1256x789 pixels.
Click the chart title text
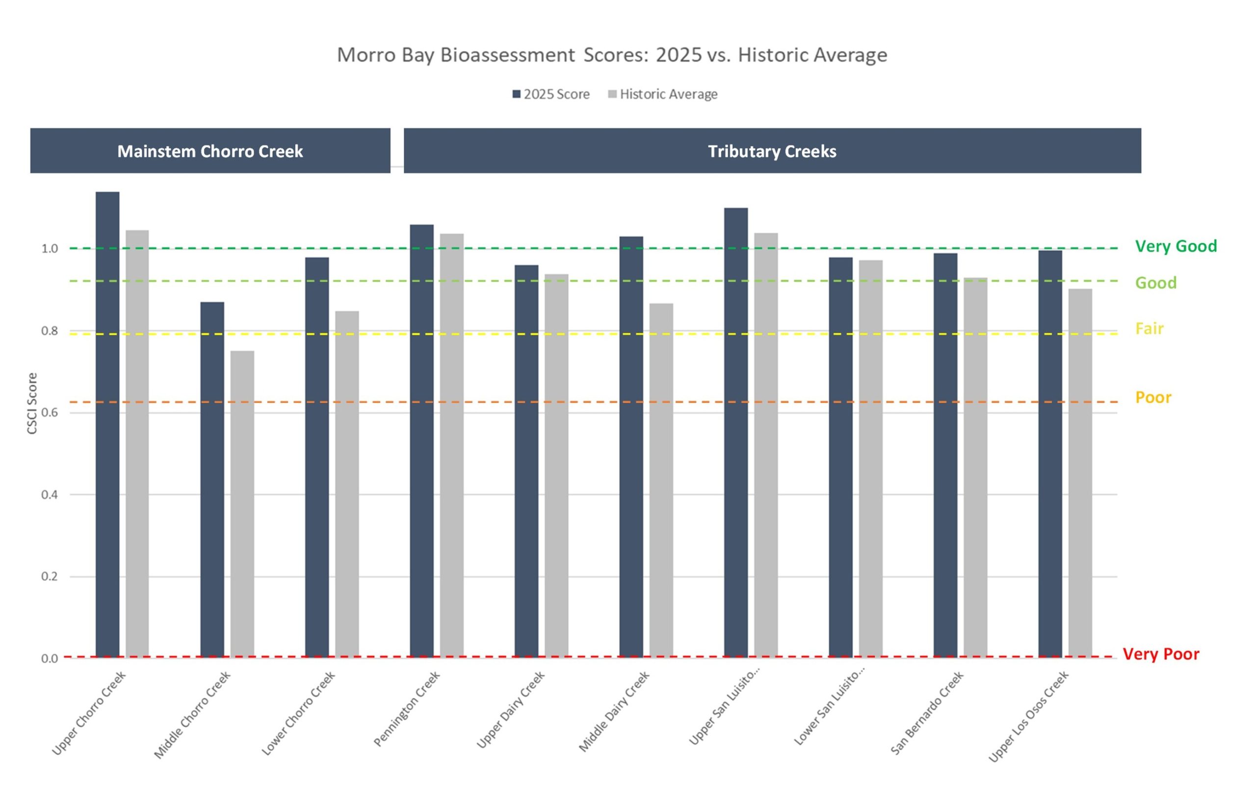click(x=611, y=55)
